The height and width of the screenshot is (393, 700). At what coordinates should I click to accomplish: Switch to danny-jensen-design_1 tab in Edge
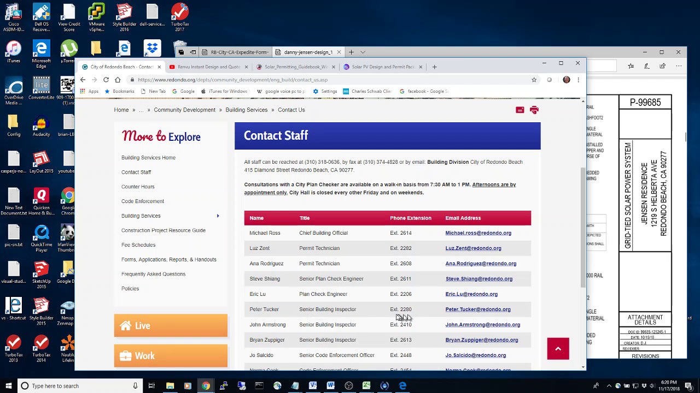pyautogui.click(x=309, y=52)
